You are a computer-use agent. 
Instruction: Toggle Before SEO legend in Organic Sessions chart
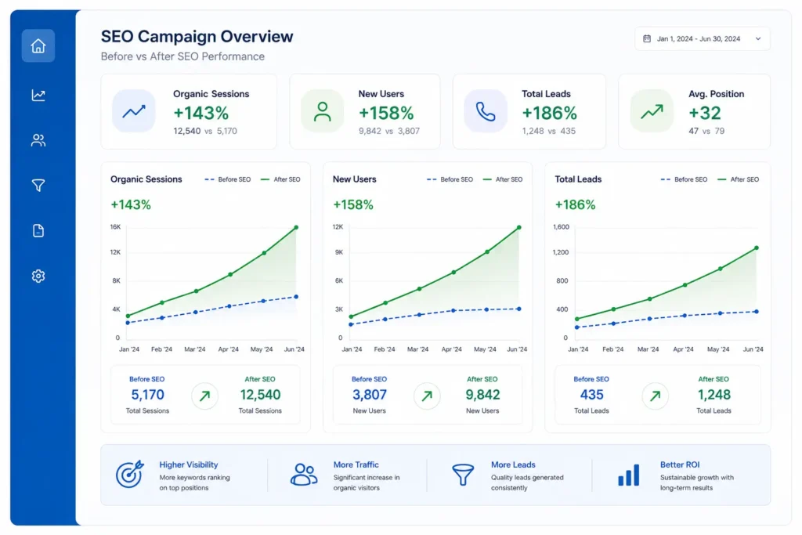point(228,179)
